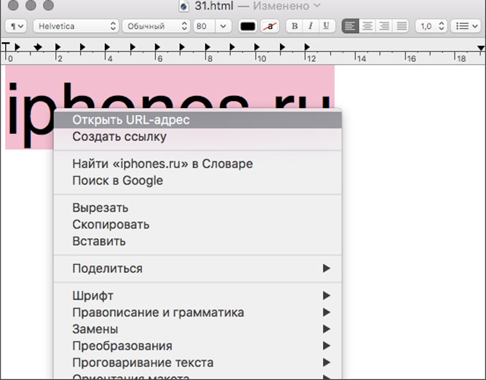Screen dimensions: 486x380
Task: Expand the font size 80 dropdown arrow
Action: tap(223, 26)
